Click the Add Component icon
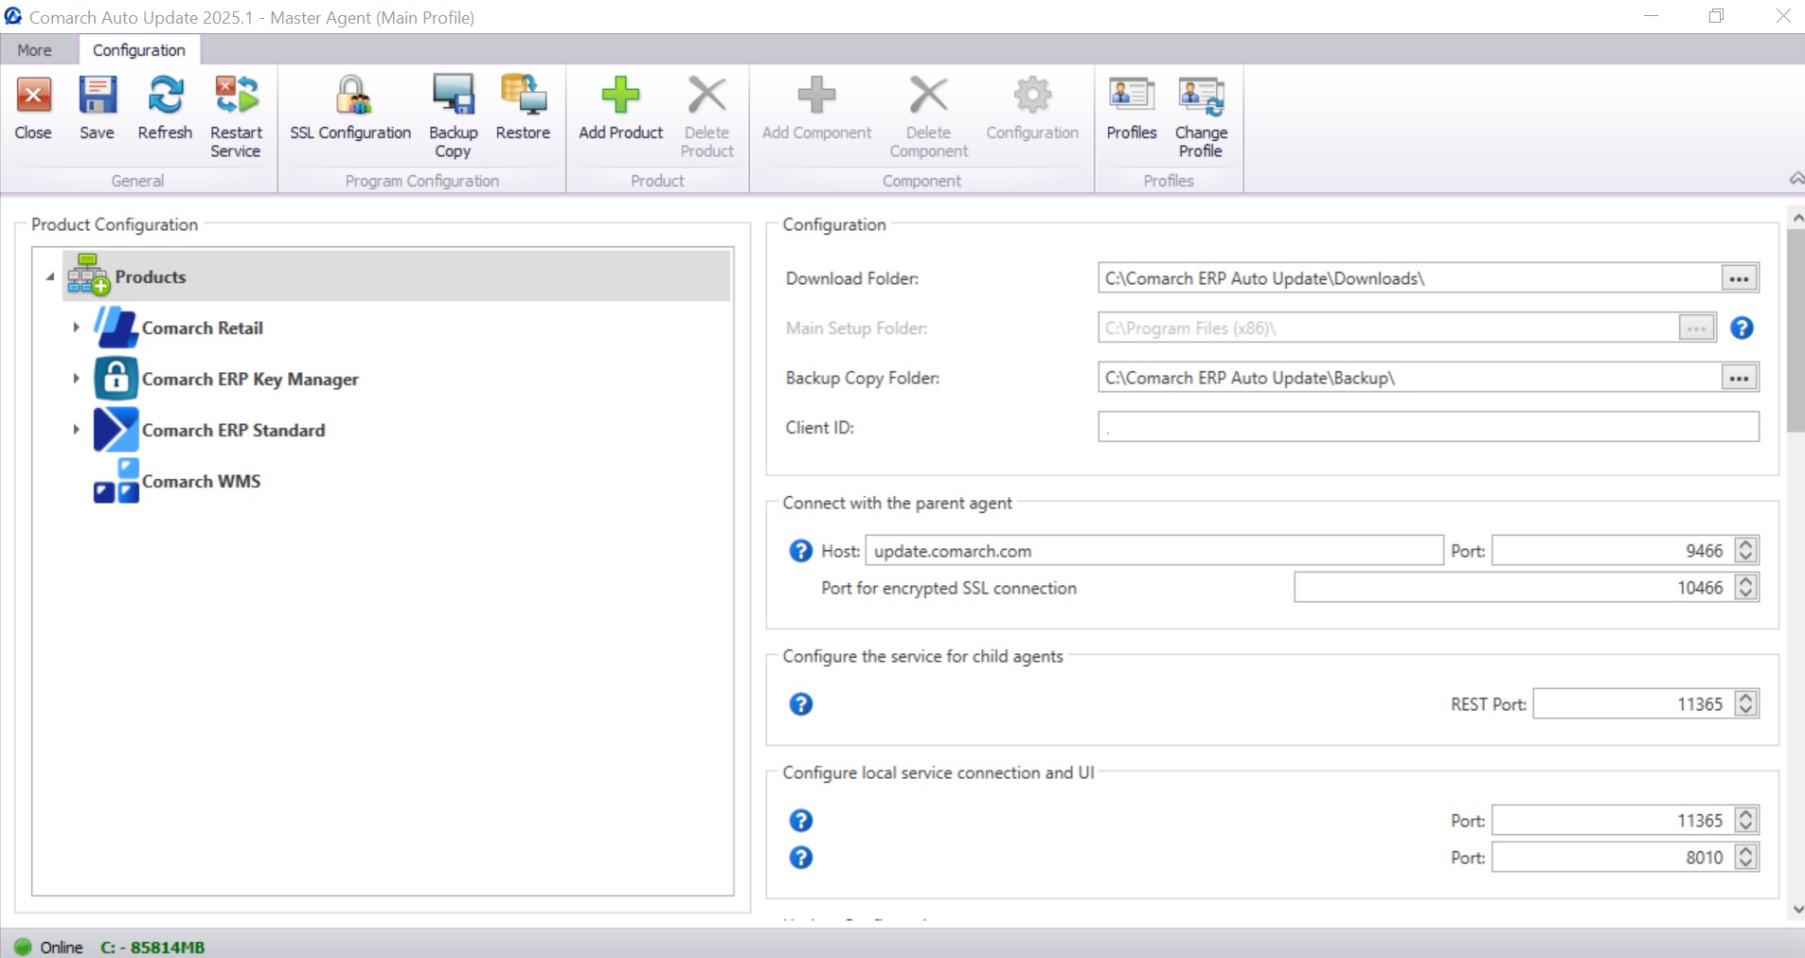The image size is (1805, 958). (x=816, y=96)
